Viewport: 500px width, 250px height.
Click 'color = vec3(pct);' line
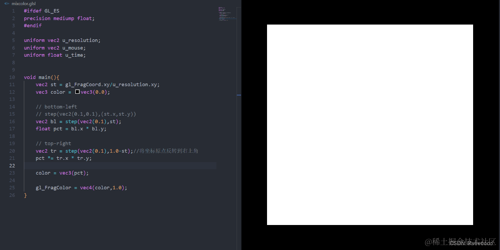pos(62,173)
